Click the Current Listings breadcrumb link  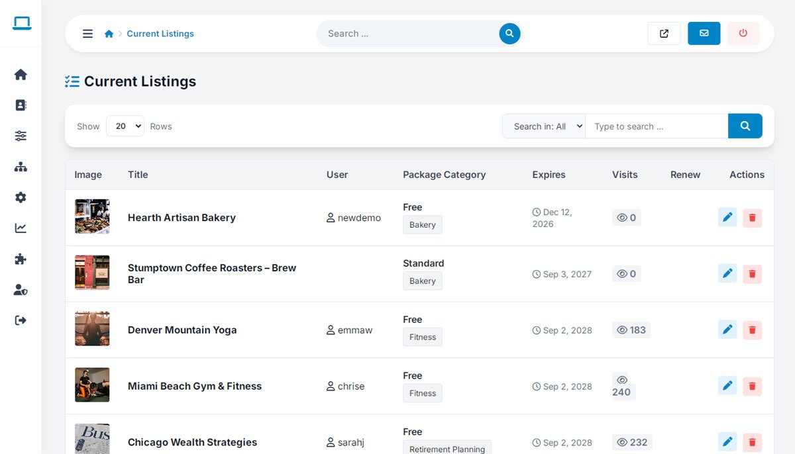160,34
